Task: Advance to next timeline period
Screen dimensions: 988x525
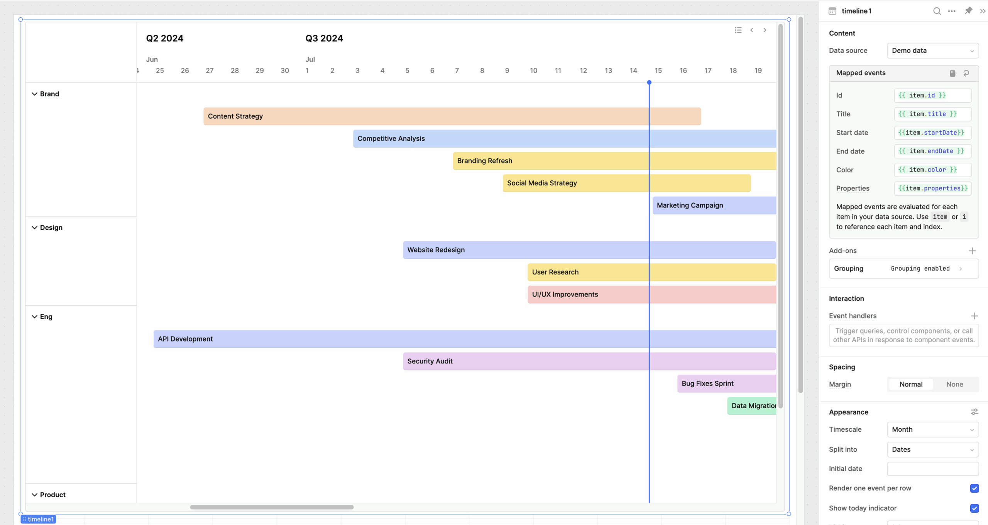Action: (x=765, y=30)
